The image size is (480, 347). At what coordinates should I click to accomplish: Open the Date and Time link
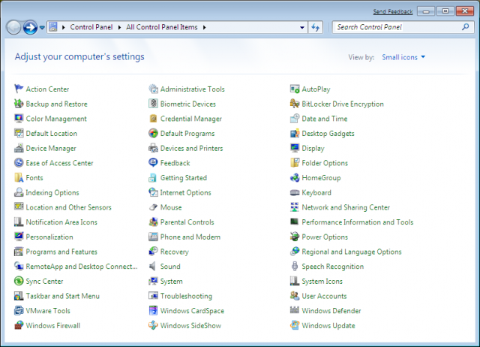coord(325,119)
